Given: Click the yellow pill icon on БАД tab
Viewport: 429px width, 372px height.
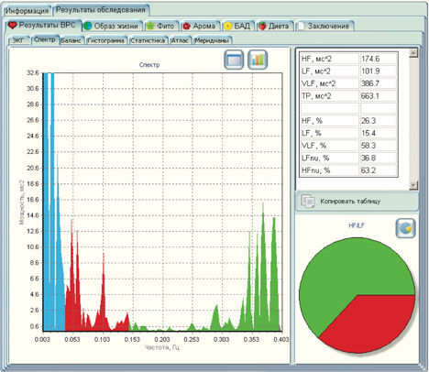Looking at the screenshot, I should [227, 27].
